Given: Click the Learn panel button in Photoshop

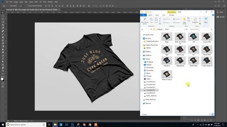Looking at the screenshot, I should point(220,12).
